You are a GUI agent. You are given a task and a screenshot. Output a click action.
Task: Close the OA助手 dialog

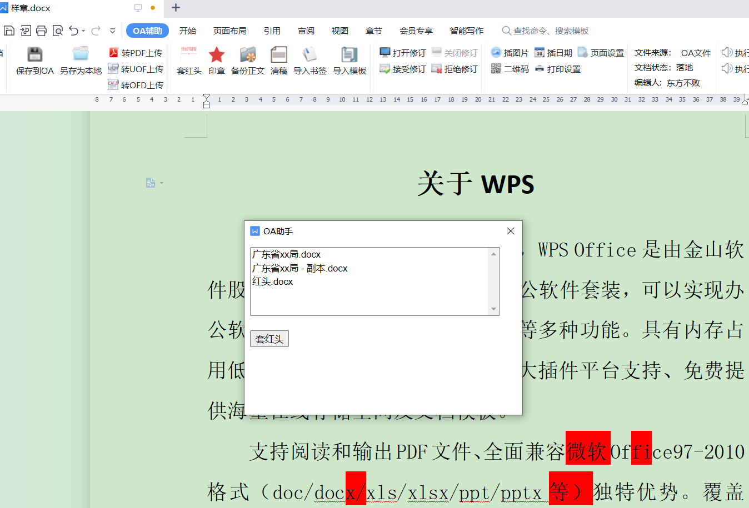click(511, 231)
